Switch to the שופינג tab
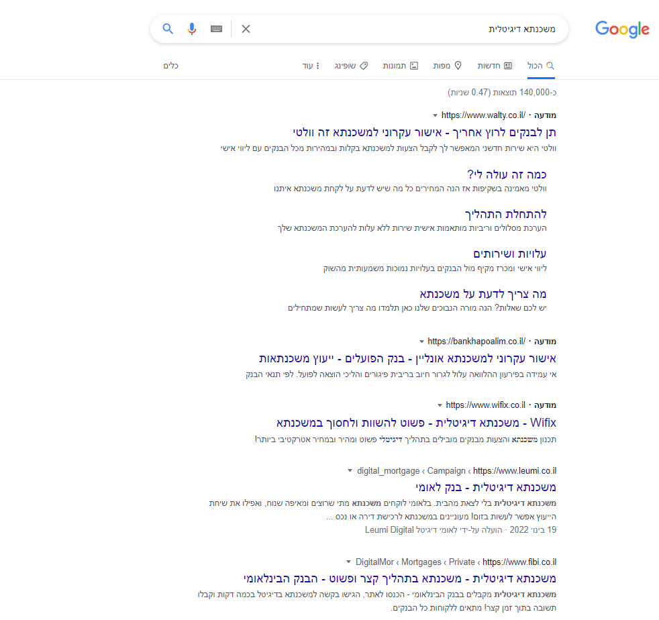The width and height of the screenshot is (659, 620). coord(351,66)
